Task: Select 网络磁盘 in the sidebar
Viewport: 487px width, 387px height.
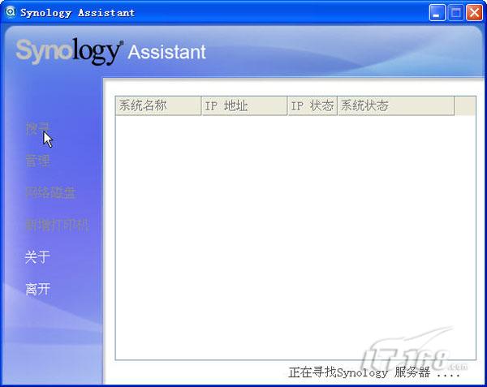Action: (50, 192)
